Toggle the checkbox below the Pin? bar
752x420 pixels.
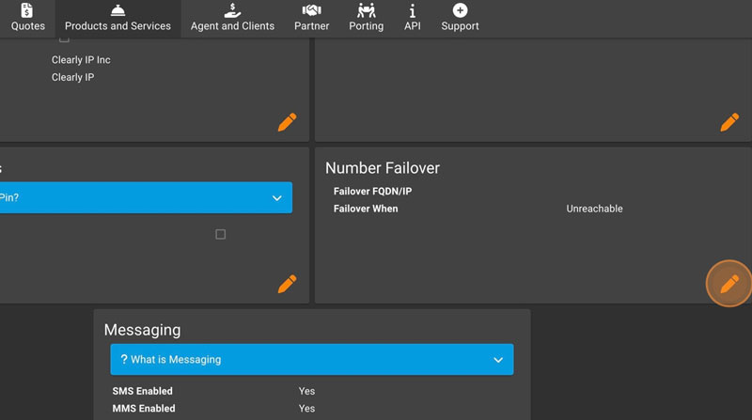pyautogui.click(x=221, y=234)
